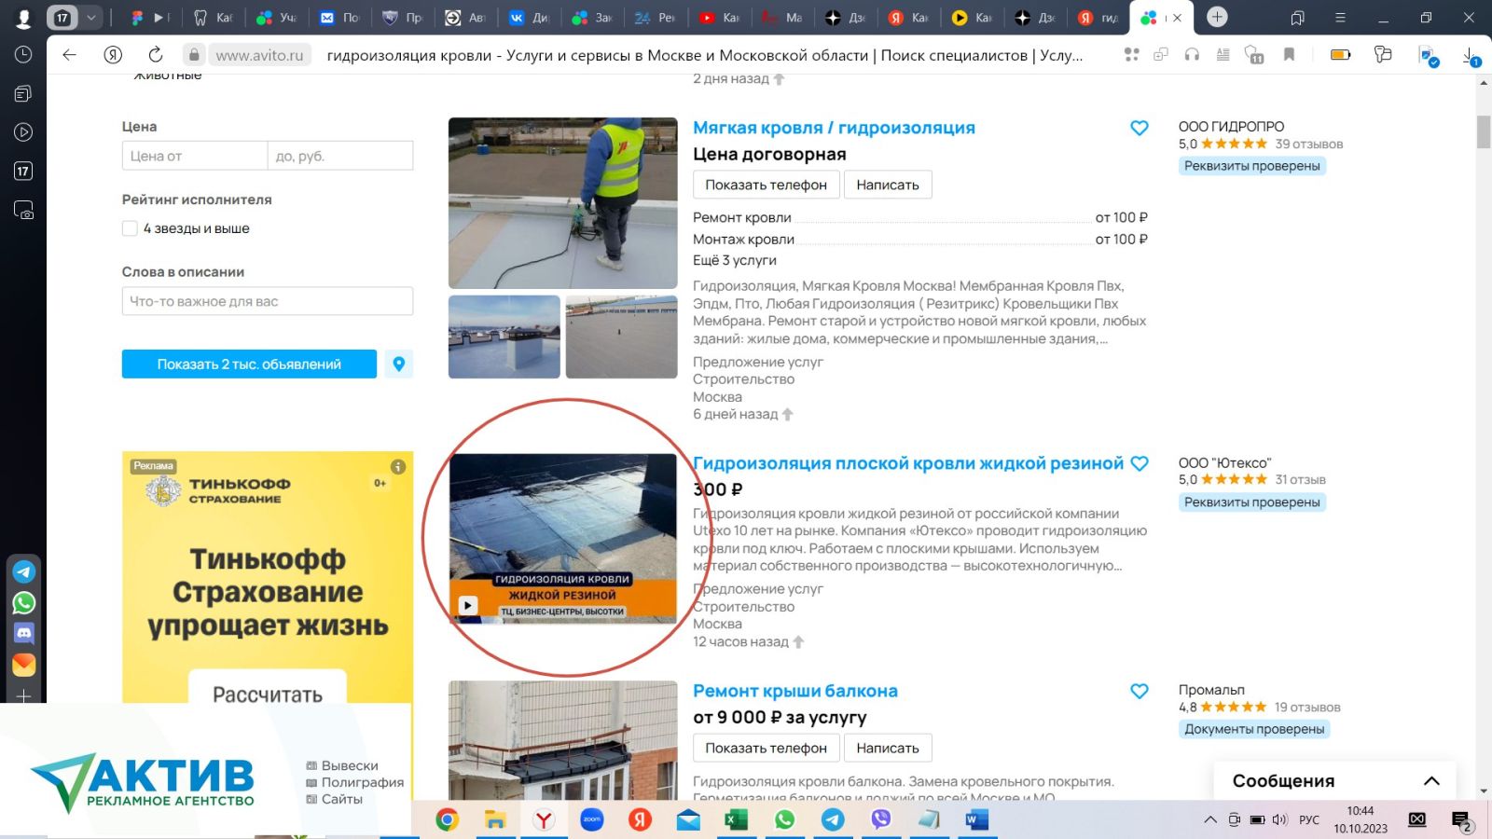Open the balcony roof listing photo
The image size is (1492, 839).
[x=563, y=740]
